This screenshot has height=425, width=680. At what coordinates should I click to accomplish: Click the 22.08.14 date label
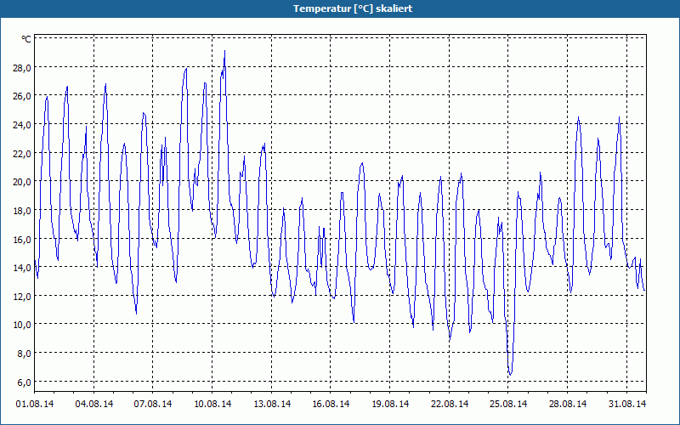pyautogui.click(x=450, y=404)
